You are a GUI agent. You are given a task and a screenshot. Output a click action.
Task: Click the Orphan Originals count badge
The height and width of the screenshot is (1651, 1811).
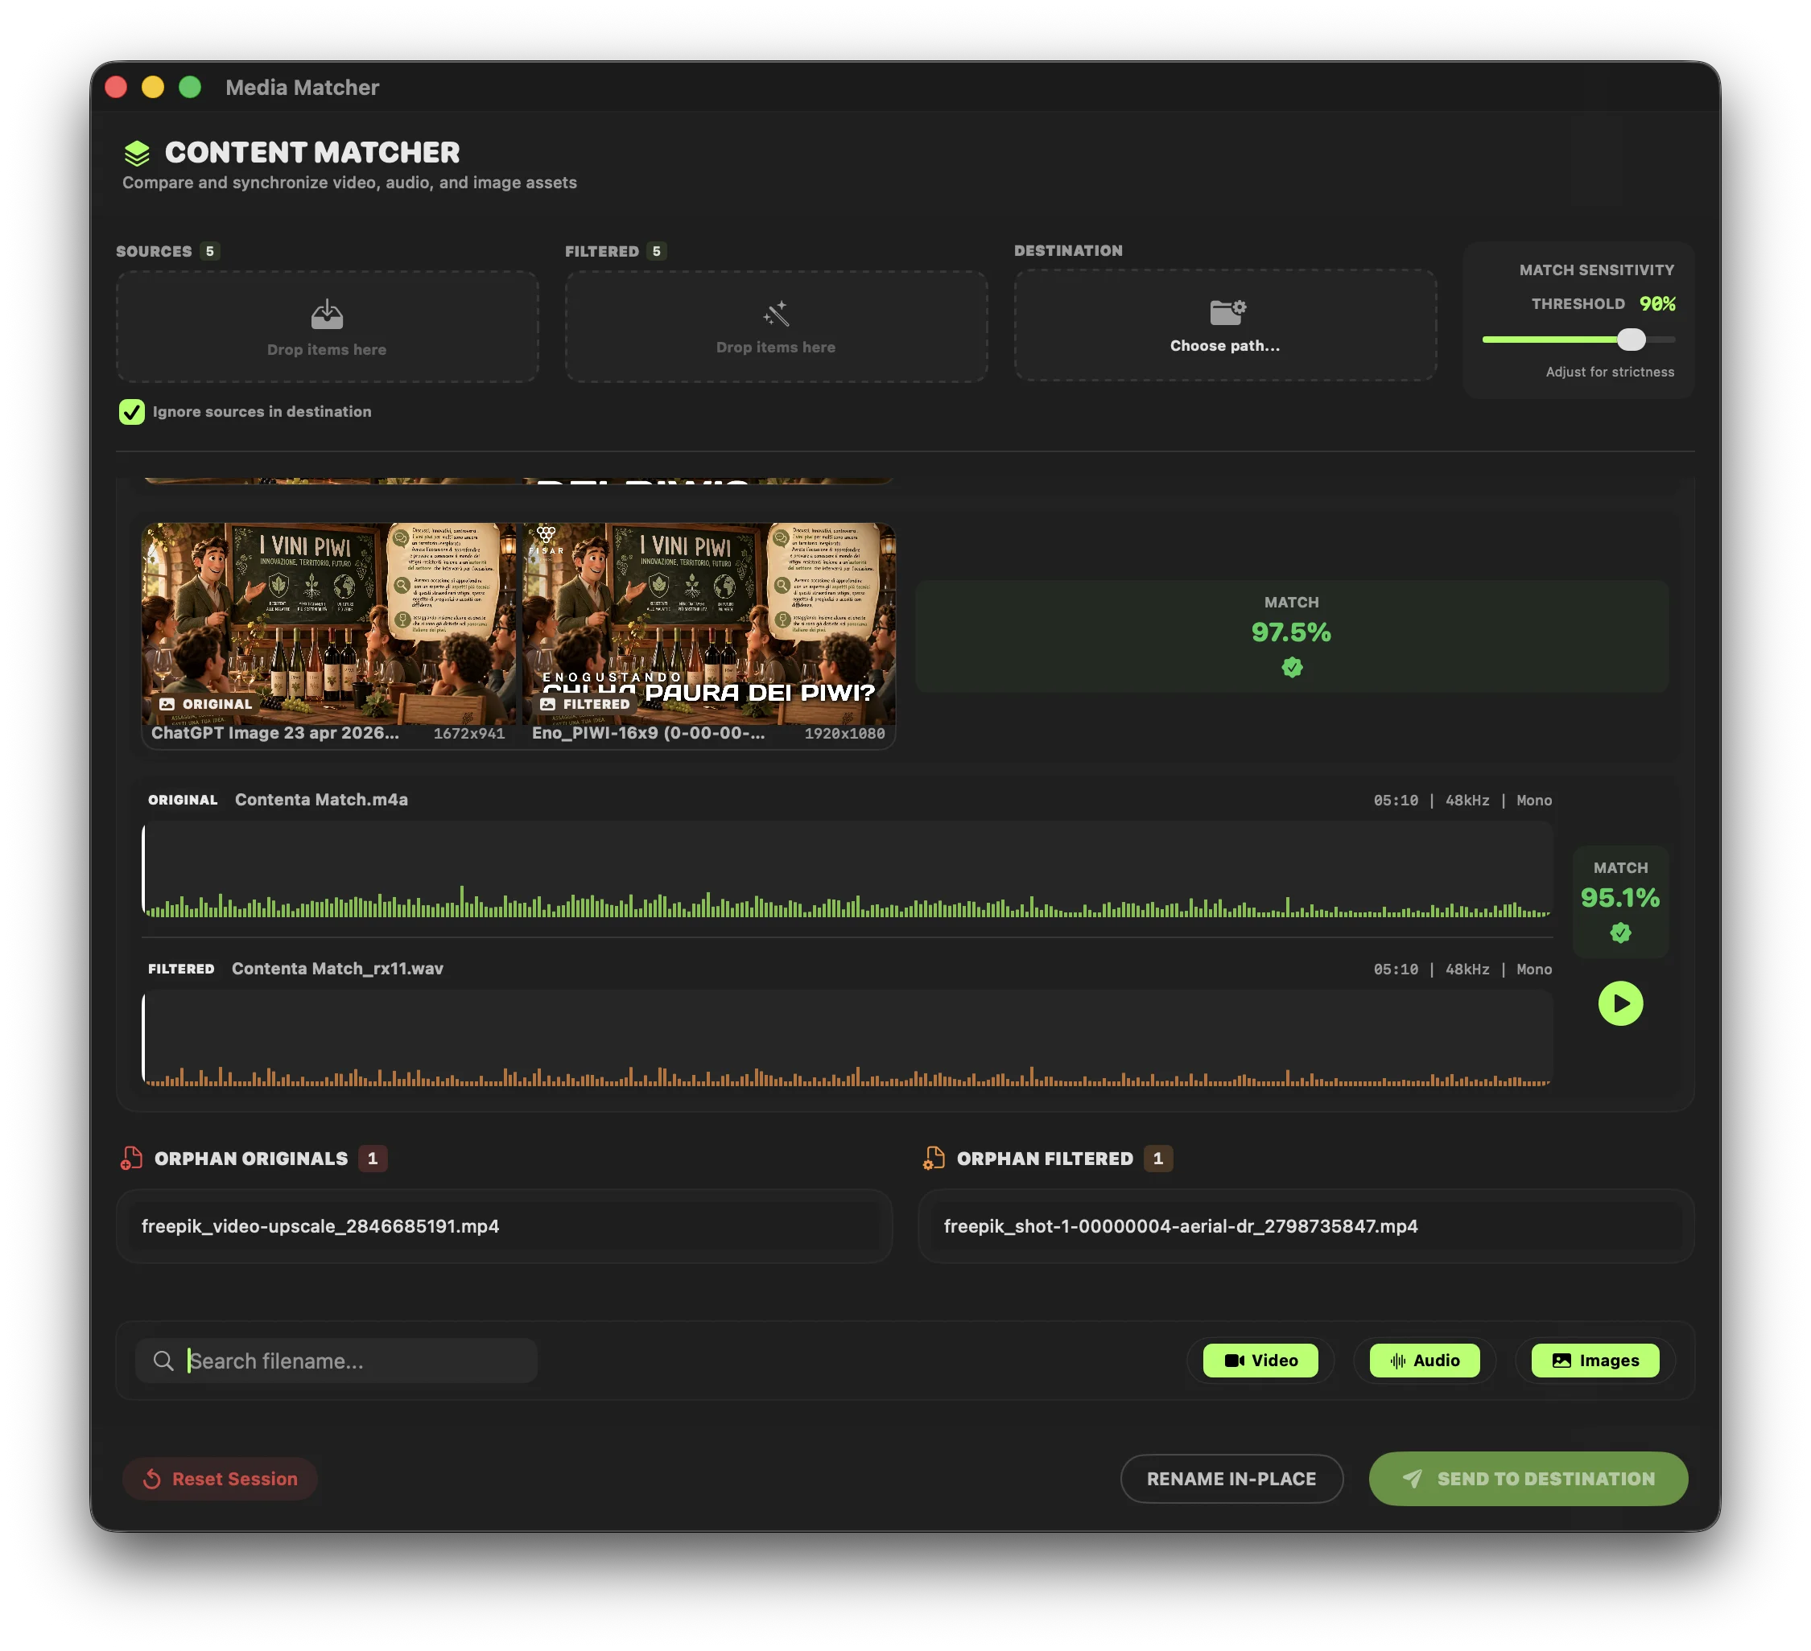373,1158
